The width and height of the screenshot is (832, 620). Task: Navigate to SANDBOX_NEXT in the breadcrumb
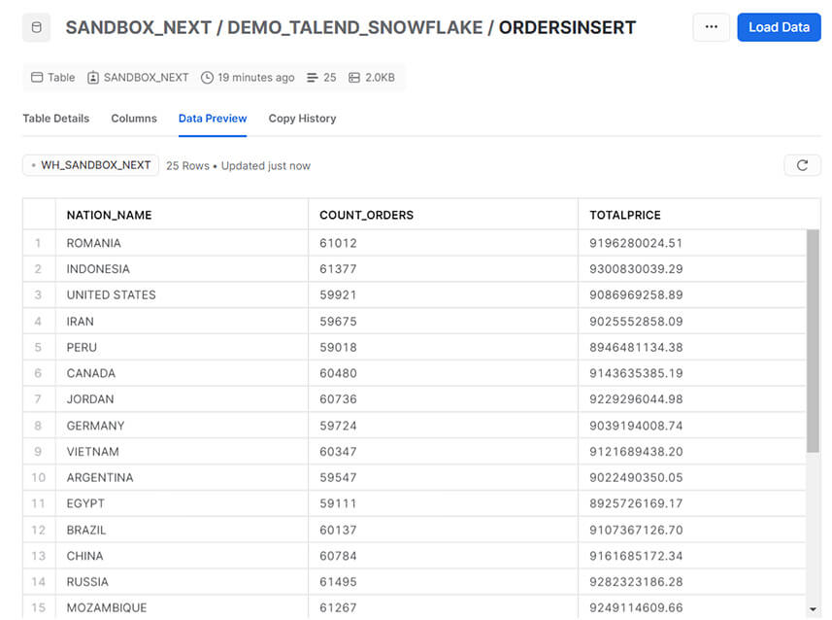[x=137, y=27]
